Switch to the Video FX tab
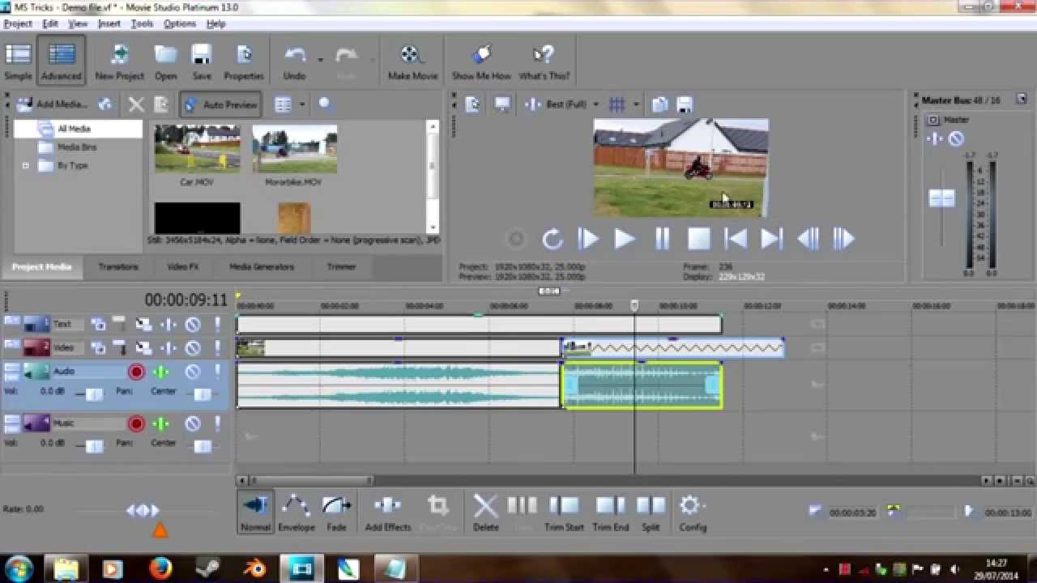This screenshot has width=1037, height=583. click(183, 266)
